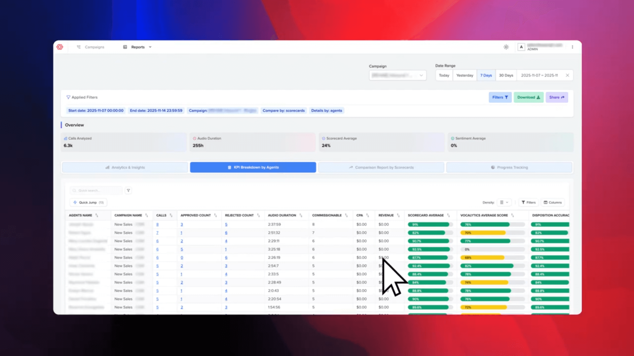Clear the date range with X icon
Viewport: 634px width, 356px height.
click(x=567, y=75)
